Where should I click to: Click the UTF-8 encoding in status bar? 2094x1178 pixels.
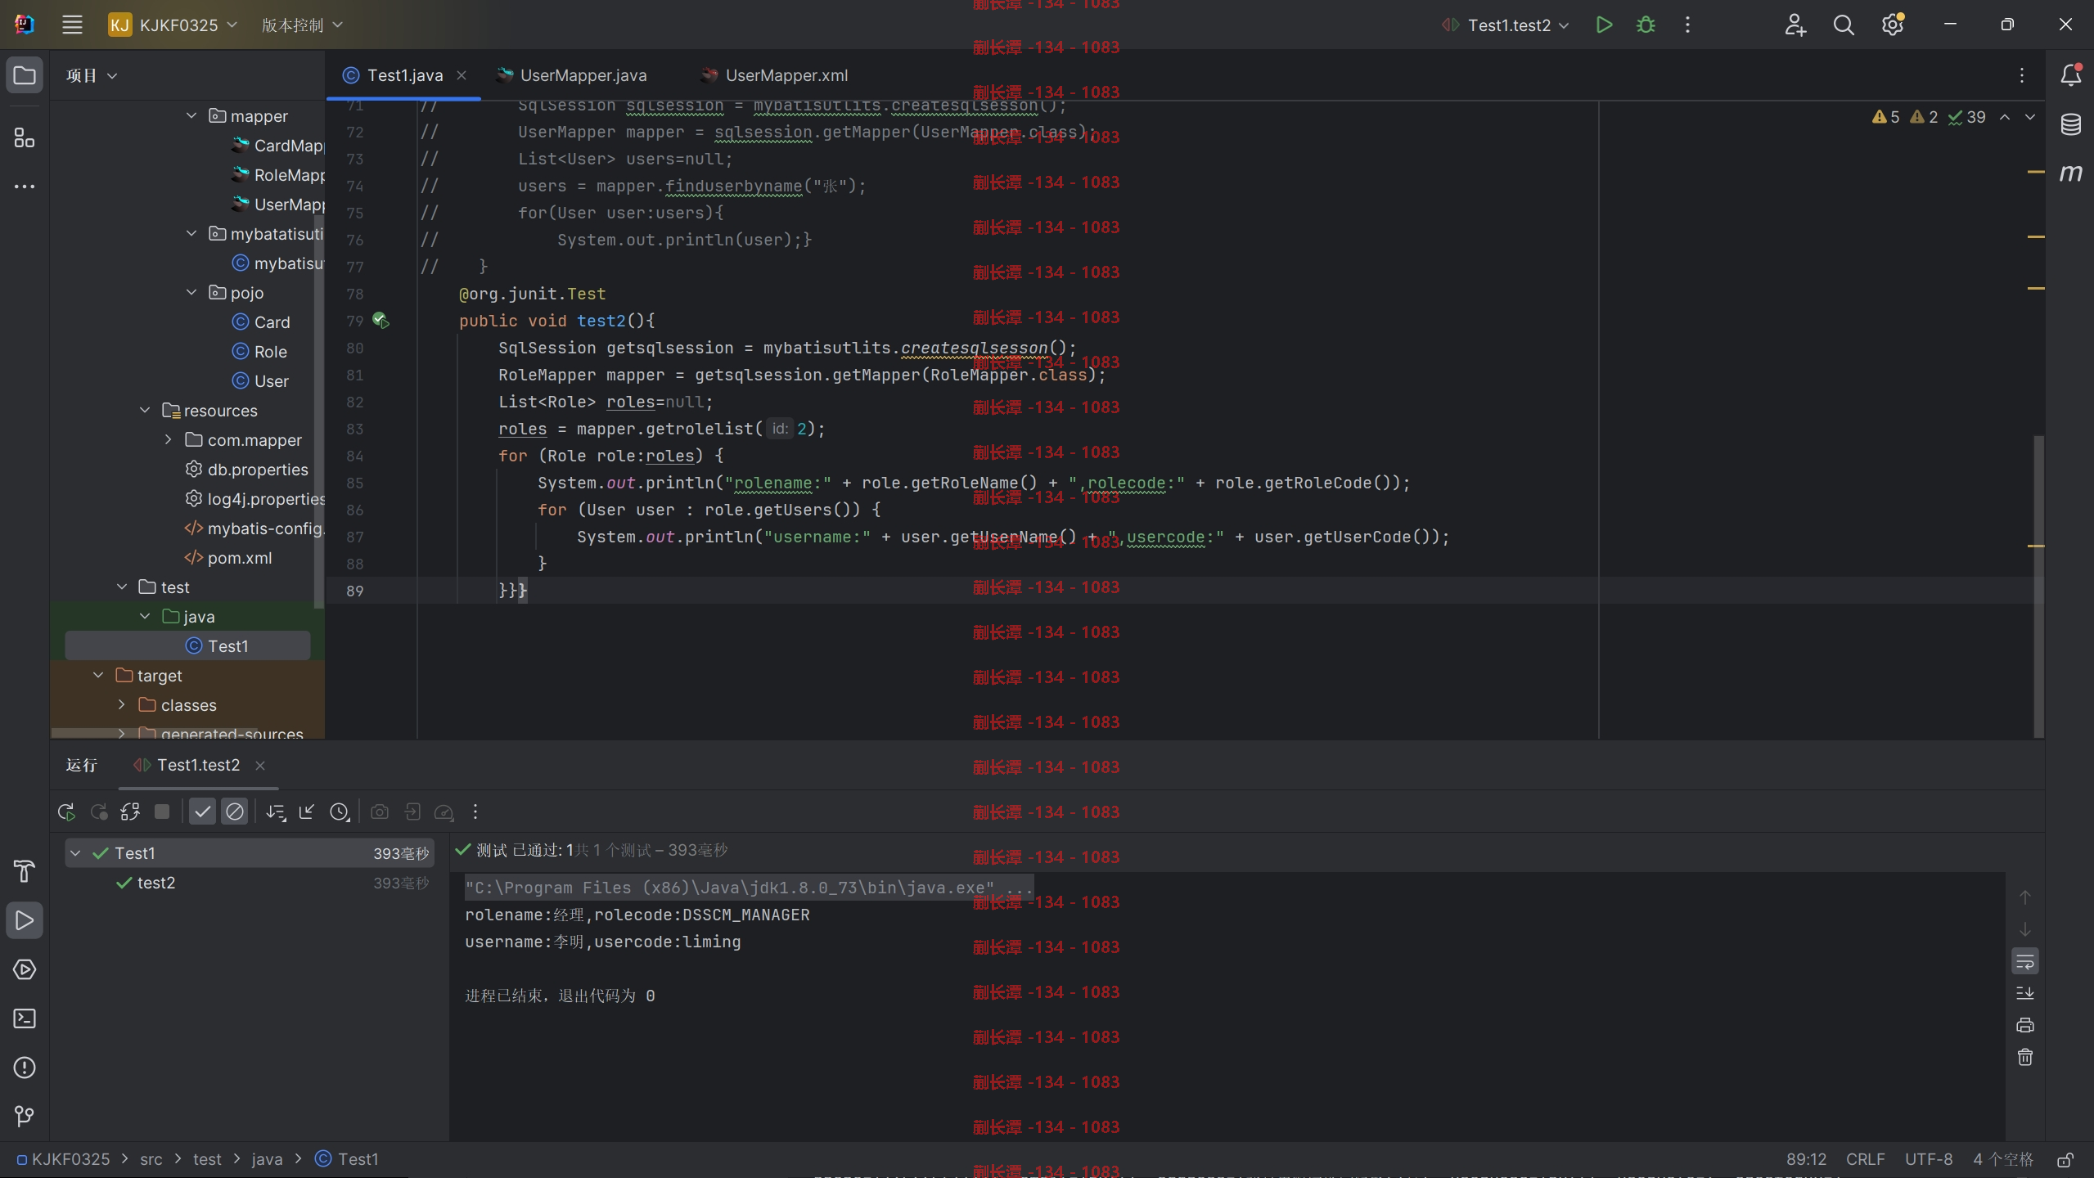point(1929,1159)
